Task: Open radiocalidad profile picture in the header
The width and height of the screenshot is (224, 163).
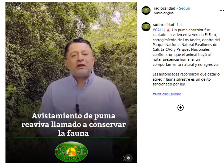Action: coord(146,10)
